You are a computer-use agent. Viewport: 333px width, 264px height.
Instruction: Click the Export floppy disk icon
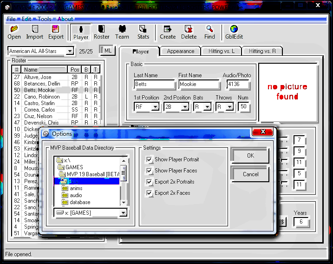(55, 29)
